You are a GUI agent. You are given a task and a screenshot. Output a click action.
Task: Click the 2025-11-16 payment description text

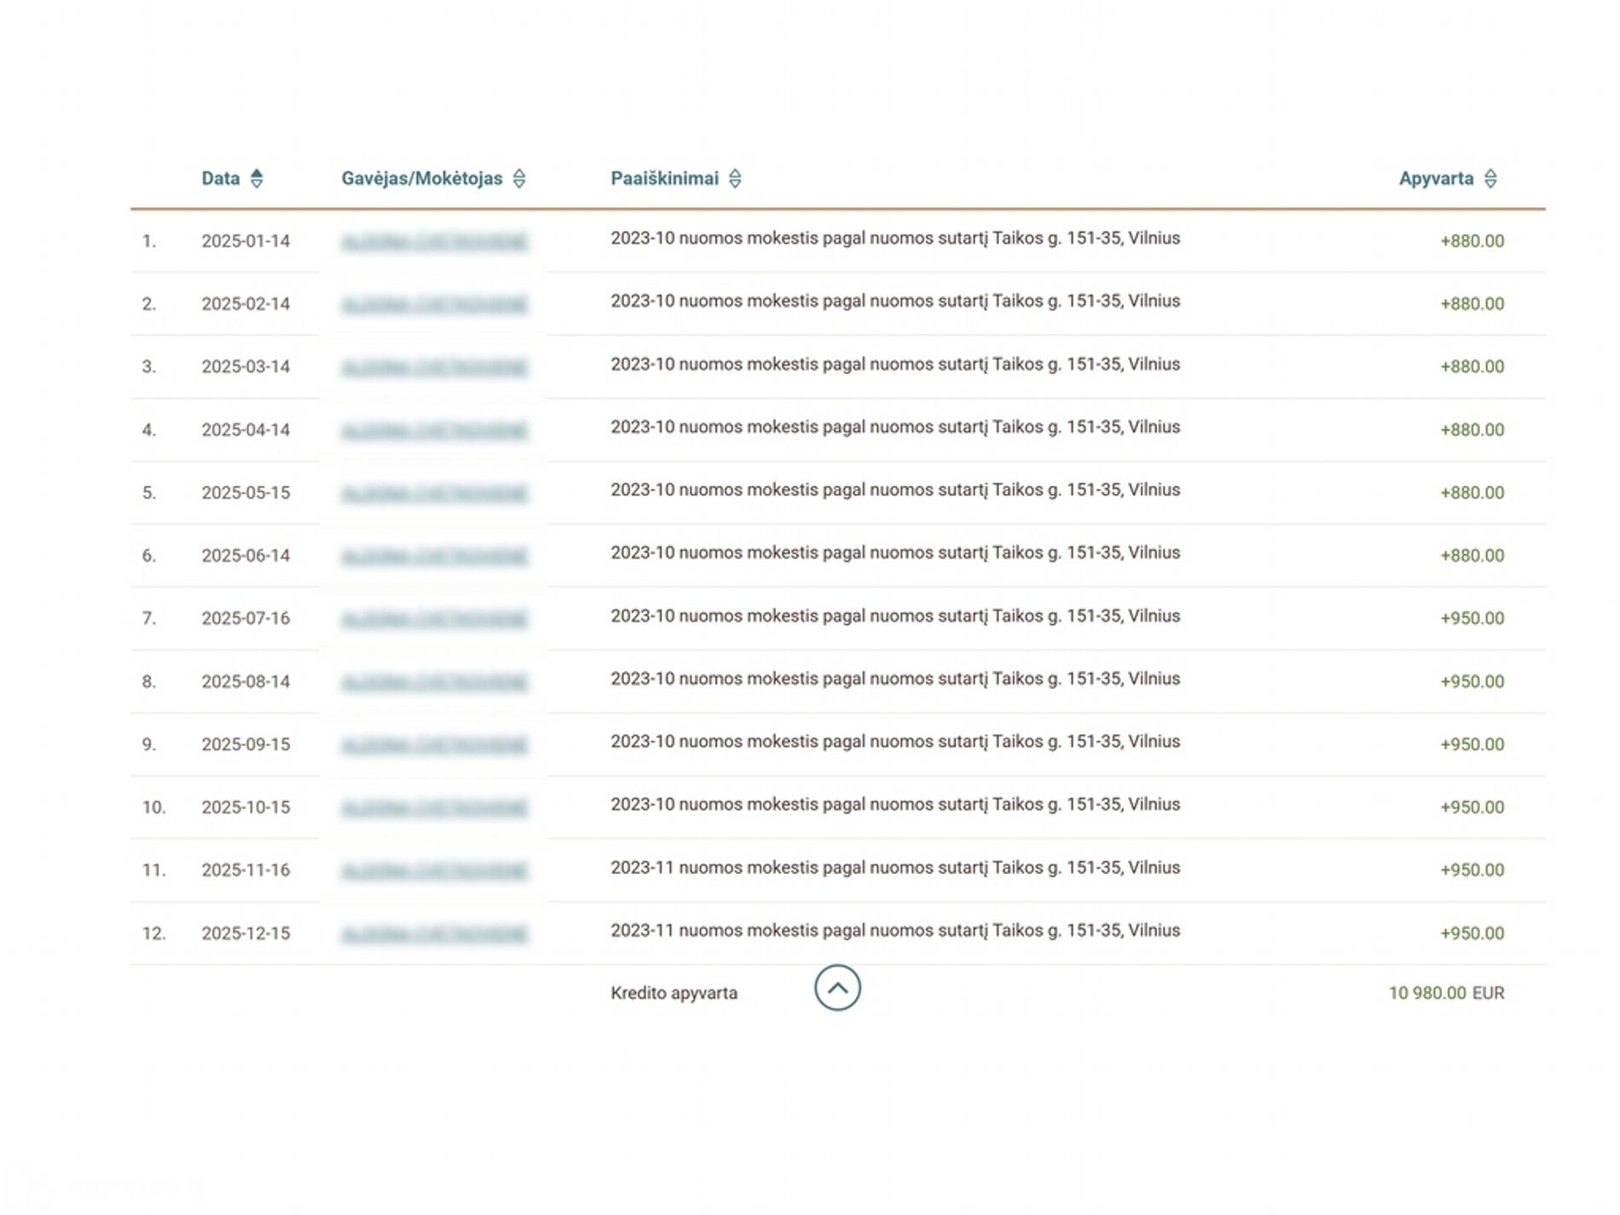tap(894, 868)
